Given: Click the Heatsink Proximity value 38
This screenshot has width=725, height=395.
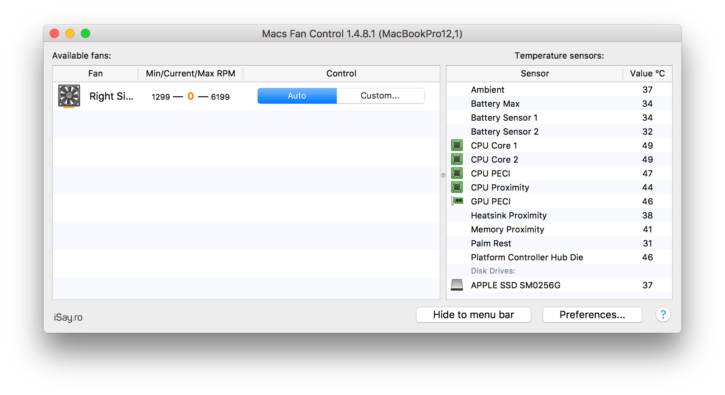Looking at the screenshot, I should [x=647, y=215].
